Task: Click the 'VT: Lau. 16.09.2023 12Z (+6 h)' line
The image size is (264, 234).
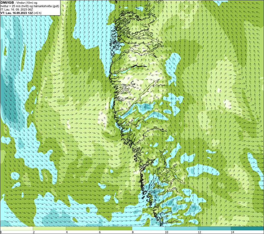Action: point(21,13)
